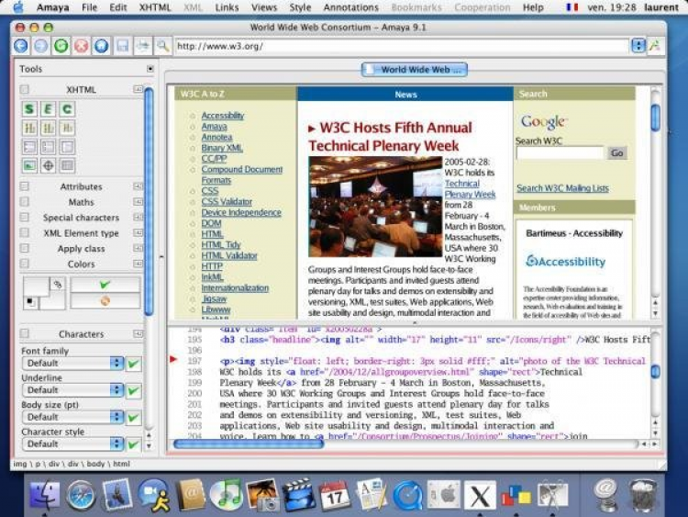Insert a heading 2 with H2 tool
Screen dimensions: 688x517
pos(48,128)
